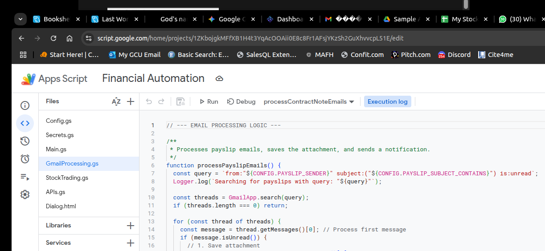This screenshot has width=545, height=251.
Task: Open StockTrading.gs file
Action: pyautogui.click(x=67, y=178)
